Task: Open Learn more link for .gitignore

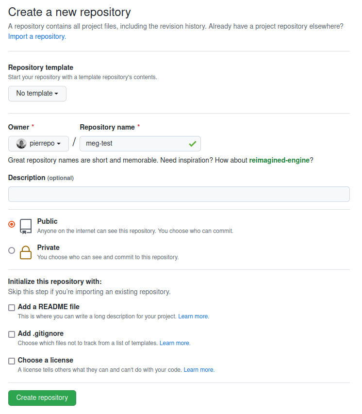Action: click(175, 343)
